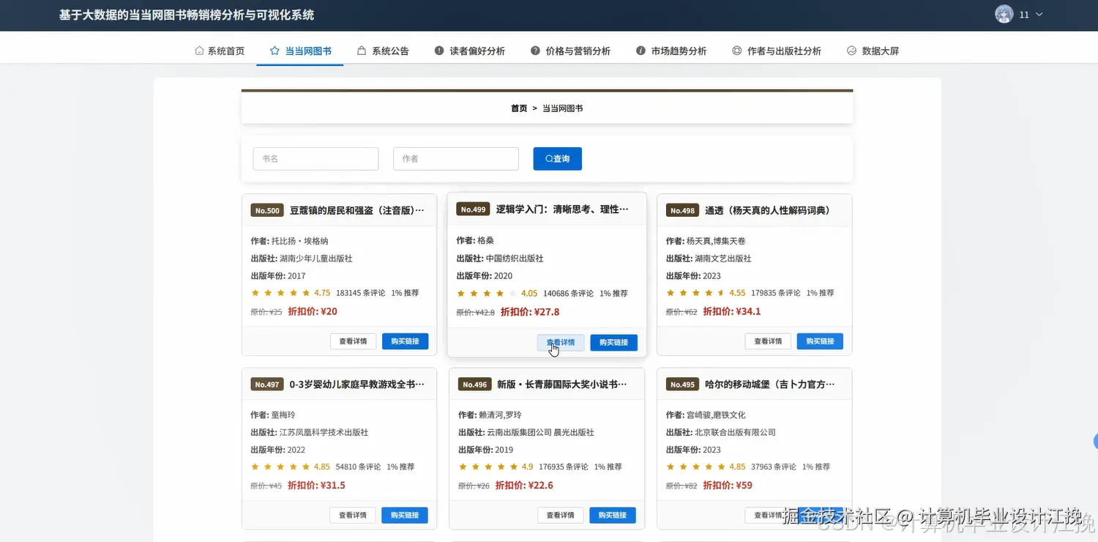
Task: Open 购买链接 for the No.500 book
Action: 405,341
